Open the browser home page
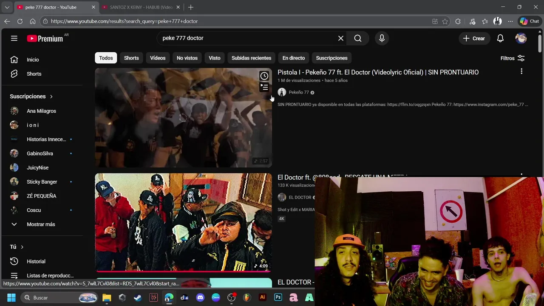The image size is (544, 306). [x=33, y=21]
